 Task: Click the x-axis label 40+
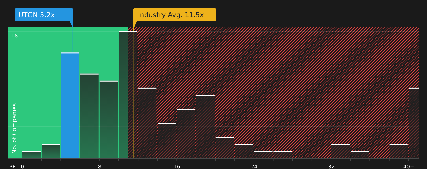pos(409,167)
